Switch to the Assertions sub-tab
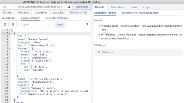 point(9,18)
